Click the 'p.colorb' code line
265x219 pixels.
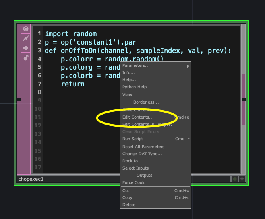(91, 76)
